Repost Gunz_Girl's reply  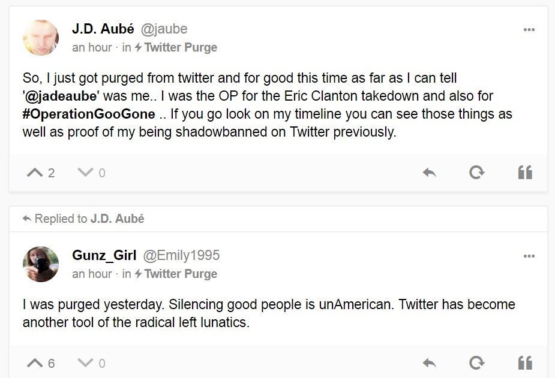tap(476, 363)
